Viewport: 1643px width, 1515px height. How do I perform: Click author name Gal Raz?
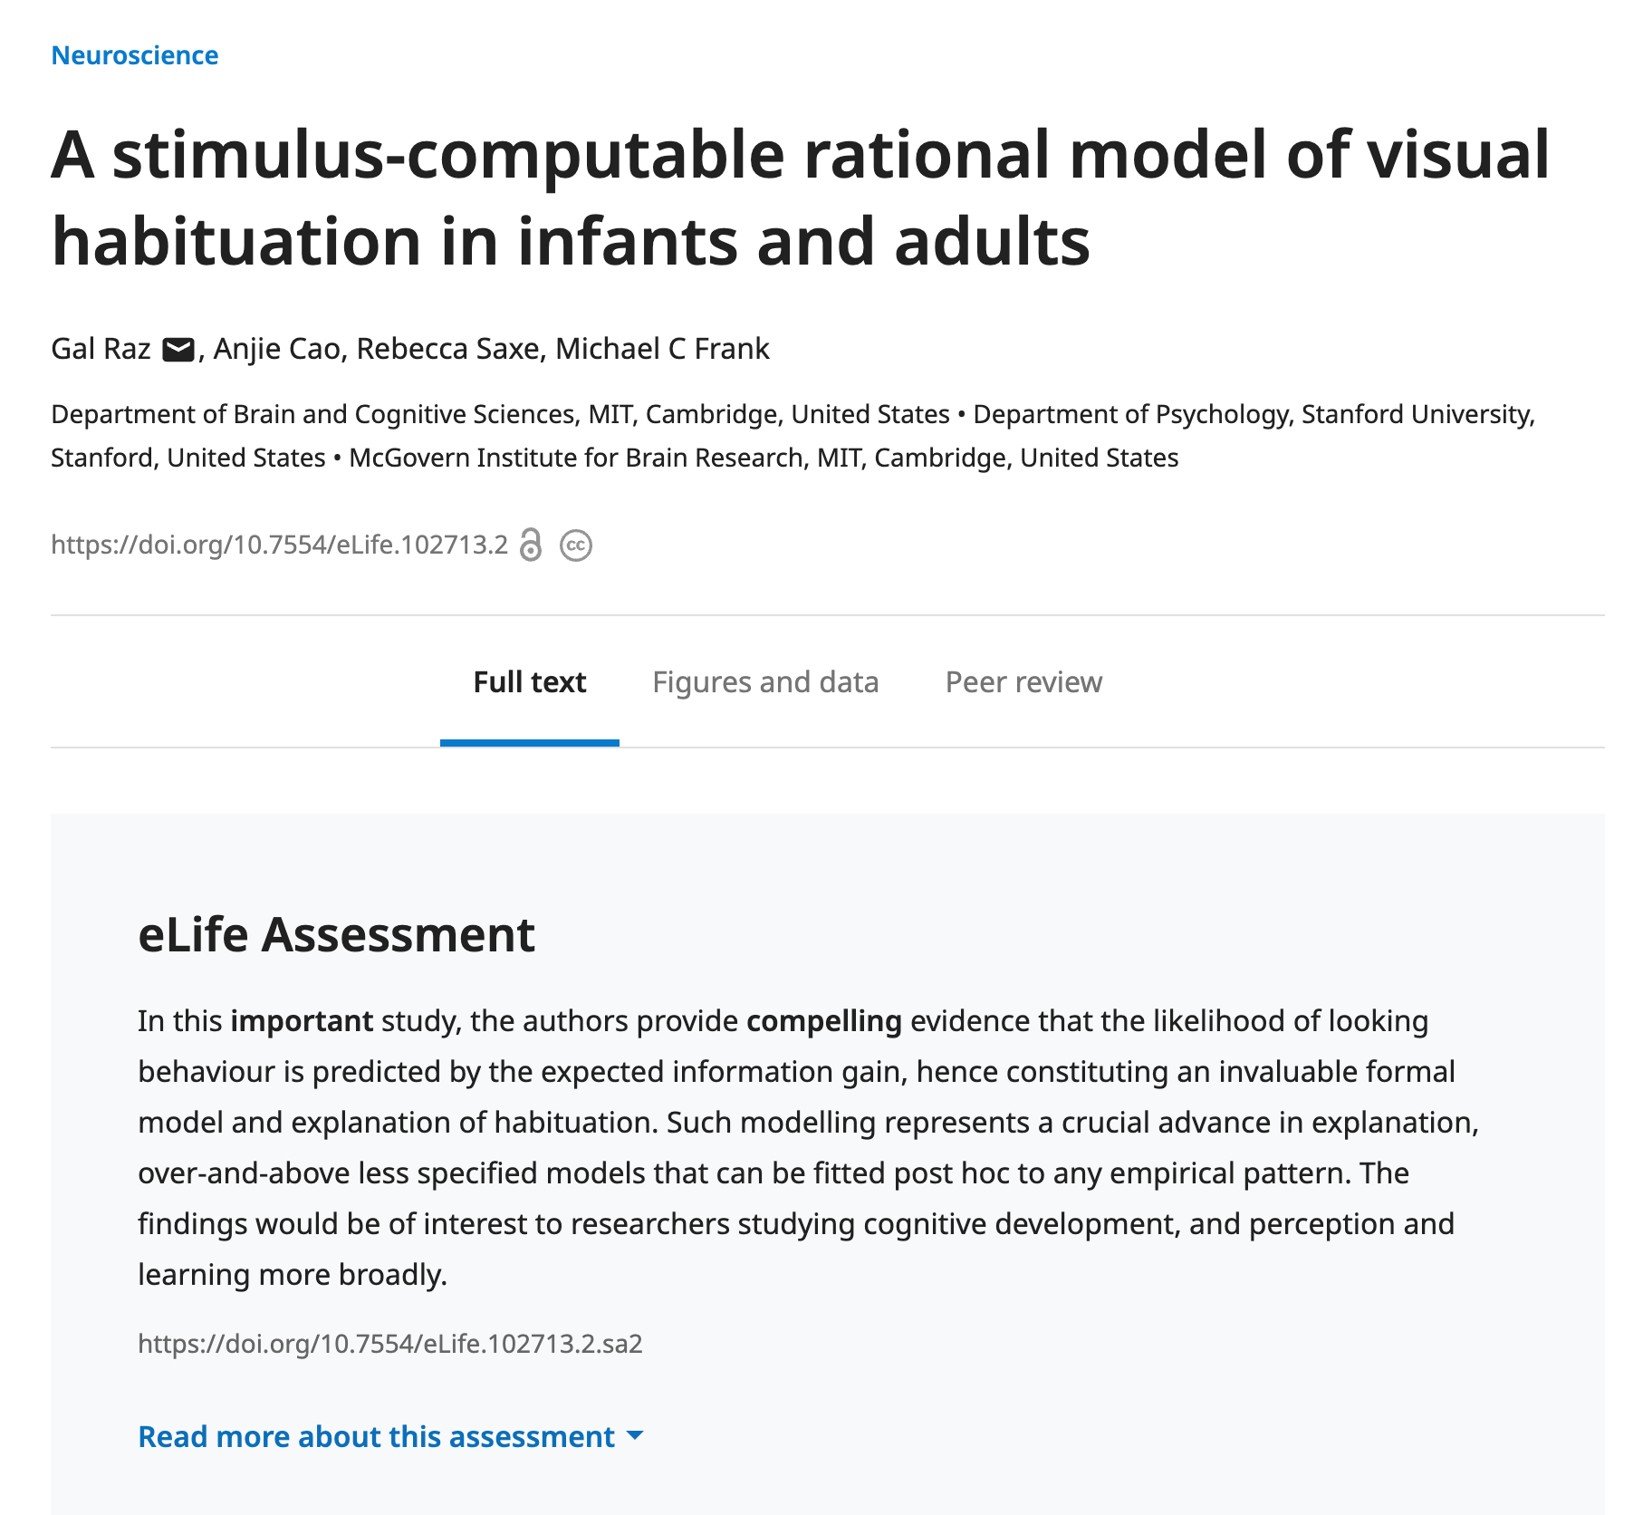(x=101, y=349)
